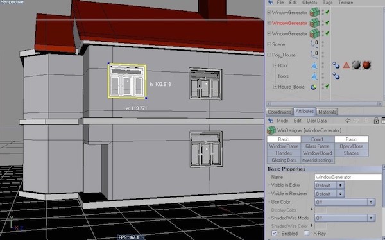Switch to the Materials tab
Screen dimensions: 385x240
pos(327,112)
